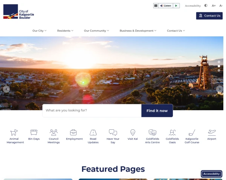Open the Visit Kal map pin icon
The width and height of the screenshot is (226, 180).
click(x=133, y=132)
